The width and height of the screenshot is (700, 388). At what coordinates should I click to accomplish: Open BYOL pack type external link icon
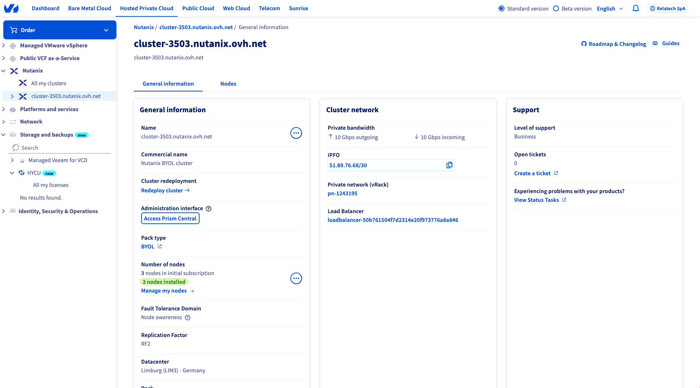160,247
